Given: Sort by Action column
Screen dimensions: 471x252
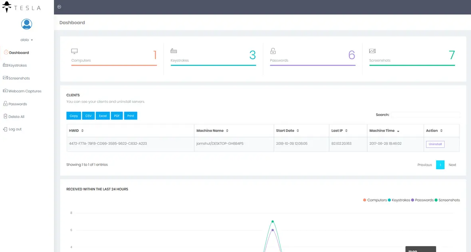Looking at the screenshot, I should [441, 131].
